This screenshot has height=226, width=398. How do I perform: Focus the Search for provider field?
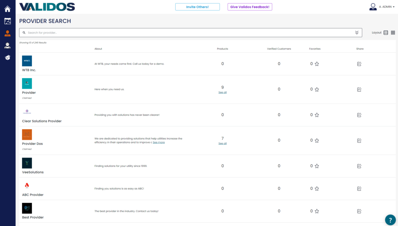pyautogui.click(x=190, y=33)
